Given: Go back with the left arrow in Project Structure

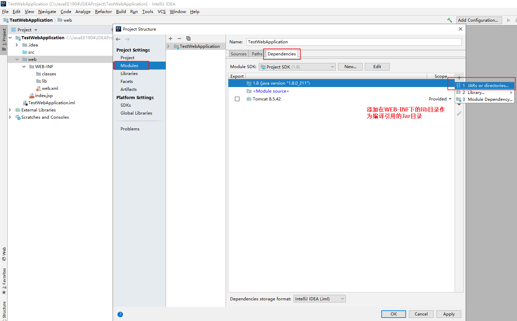Looking at the screenshot, I should (118, 39).
